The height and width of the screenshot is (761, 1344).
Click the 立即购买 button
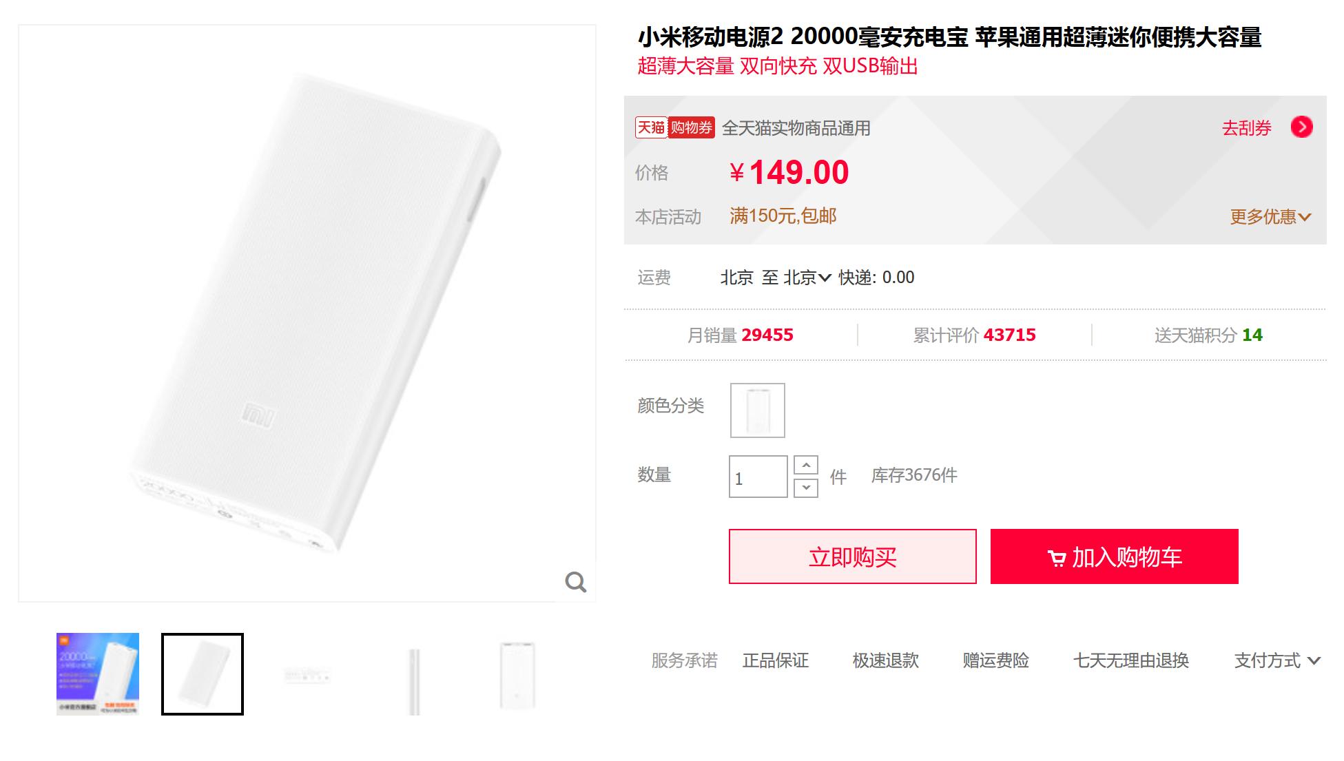tap(853, 556)
